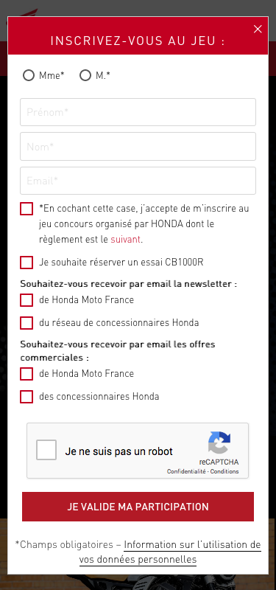Enable Honda Moto France newsletter checkbox
276x590 pixels.
click(x=26, y=300)
